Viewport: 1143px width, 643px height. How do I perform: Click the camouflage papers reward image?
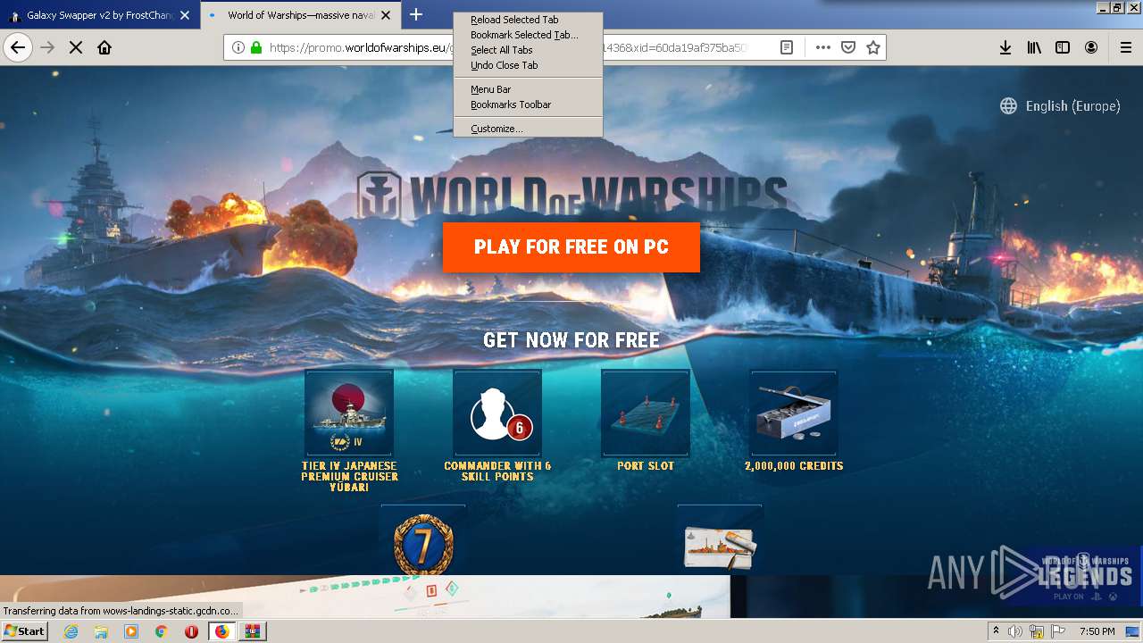point(720,547)
